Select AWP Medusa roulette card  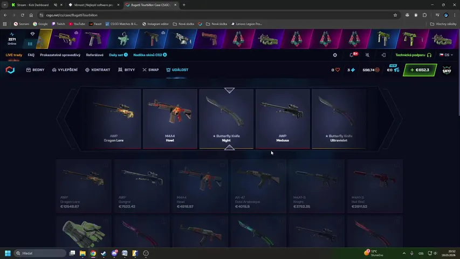tap(283, 119)
